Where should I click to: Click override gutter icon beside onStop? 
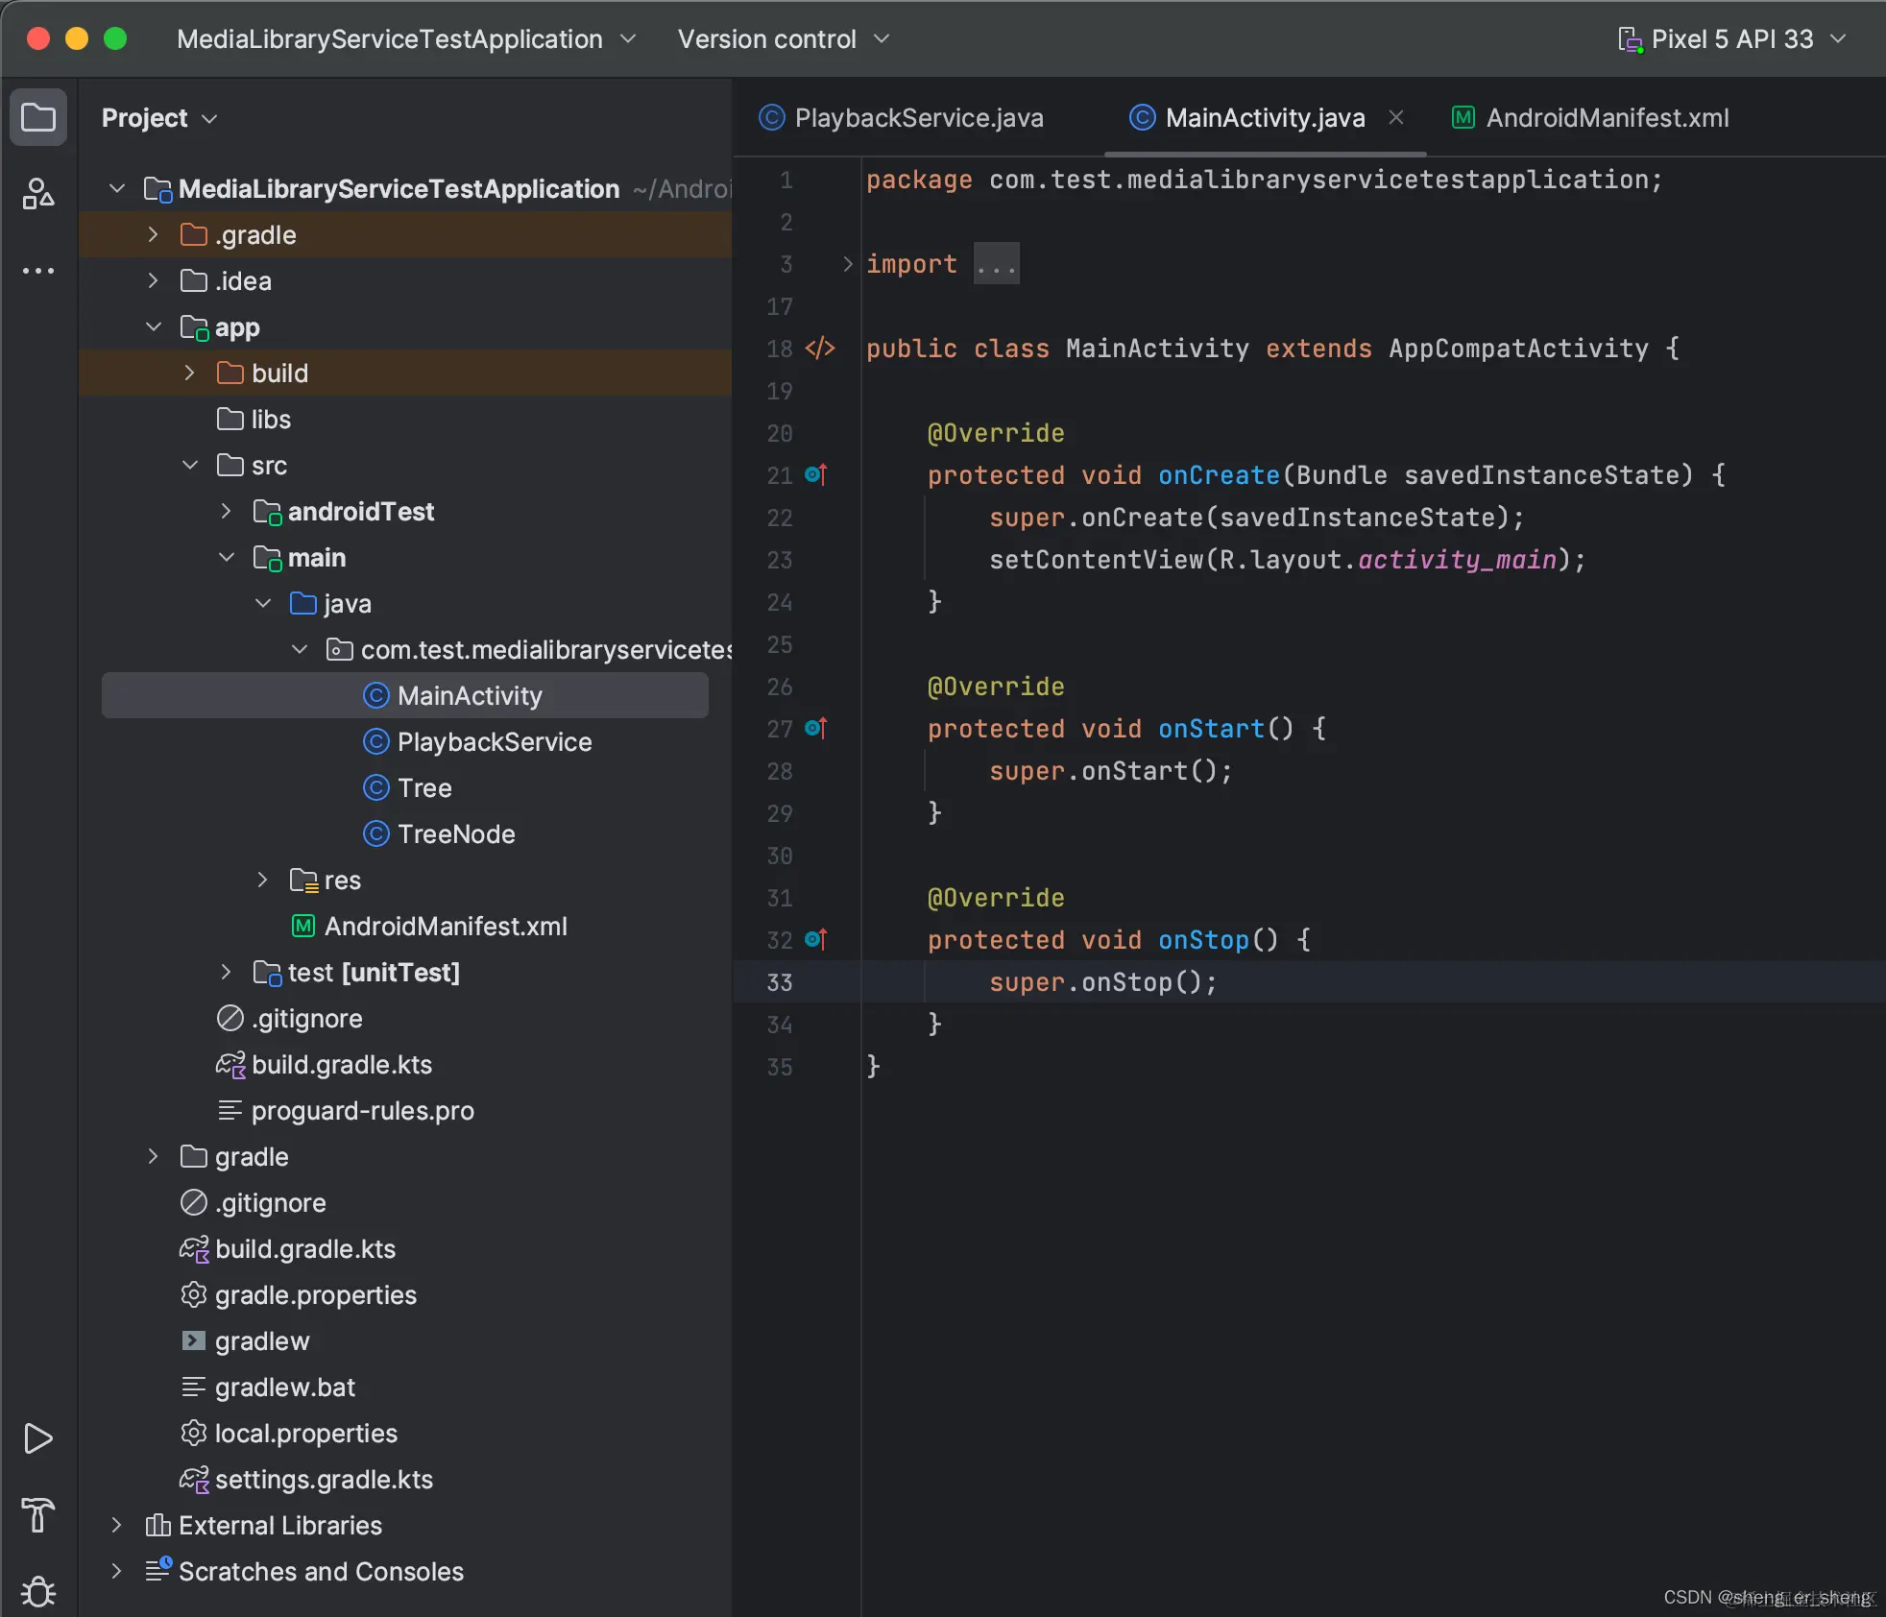click(x=816, y=939)
